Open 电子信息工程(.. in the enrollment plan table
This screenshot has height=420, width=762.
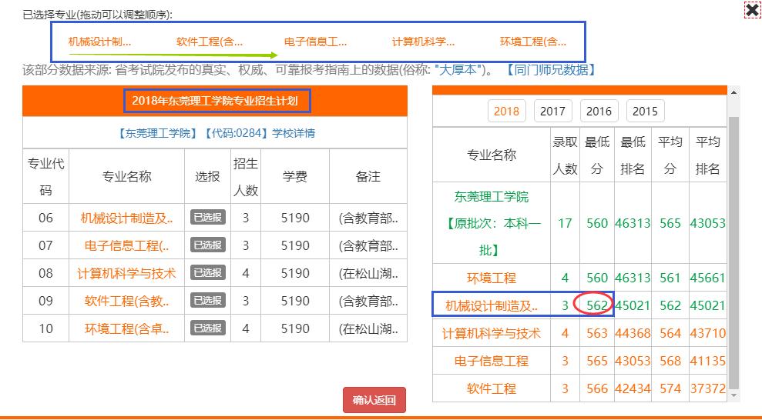pos(126,246)
